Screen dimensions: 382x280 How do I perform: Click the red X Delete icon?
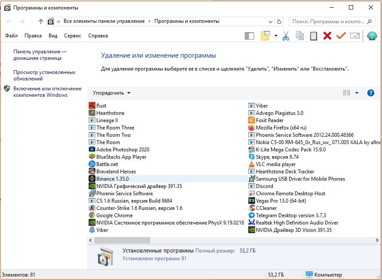327,36
